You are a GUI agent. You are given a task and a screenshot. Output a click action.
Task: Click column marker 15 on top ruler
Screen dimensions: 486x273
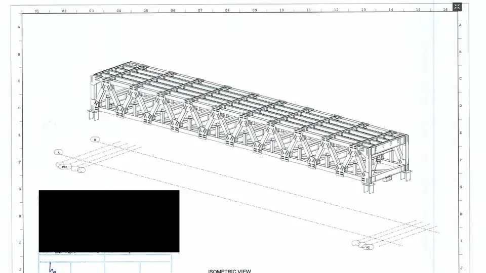coord(418,10)
